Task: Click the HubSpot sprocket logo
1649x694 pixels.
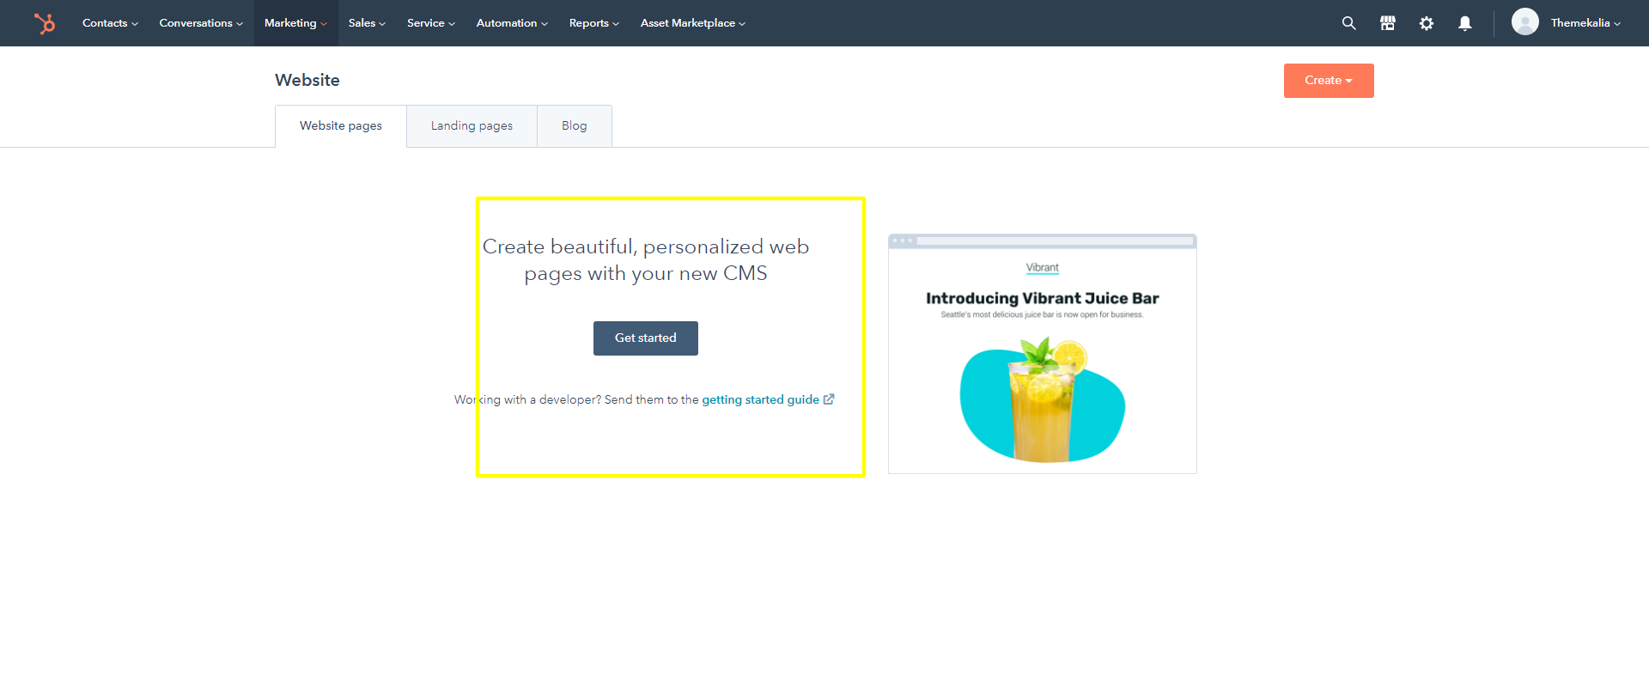Action: [x=45, y=23]
